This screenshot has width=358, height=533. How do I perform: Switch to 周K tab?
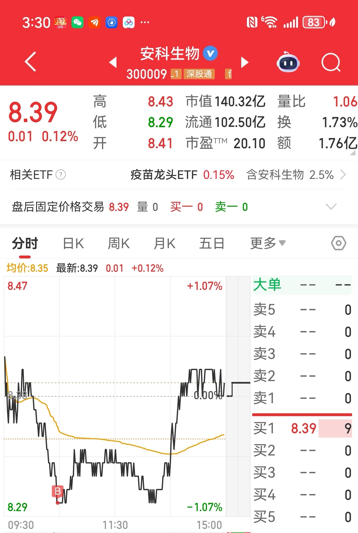(119, 244)
